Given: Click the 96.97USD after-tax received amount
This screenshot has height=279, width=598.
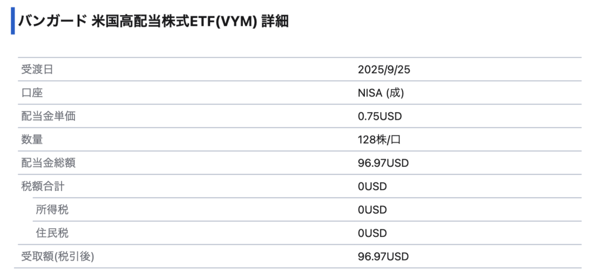Looking at the screenshot, I should (383, 256).
